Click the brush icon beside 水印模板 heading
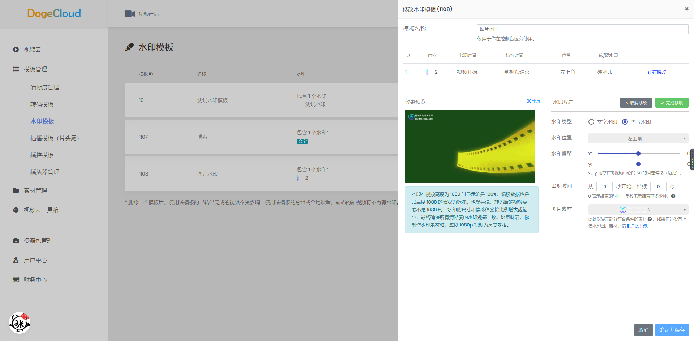The height and width of the screenshot is (341, 694). point(129,47)
